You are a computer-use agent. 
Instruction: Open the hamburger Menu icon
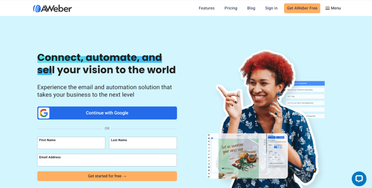tap(327, 8)
